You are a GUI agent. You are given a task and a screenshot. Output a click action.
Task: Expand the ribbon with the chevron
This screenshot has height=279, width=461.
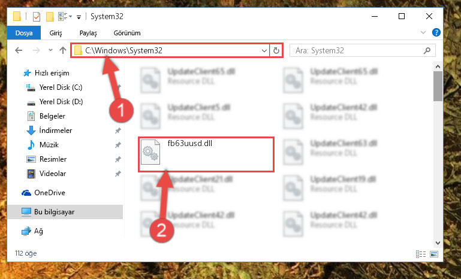[423, 32]
